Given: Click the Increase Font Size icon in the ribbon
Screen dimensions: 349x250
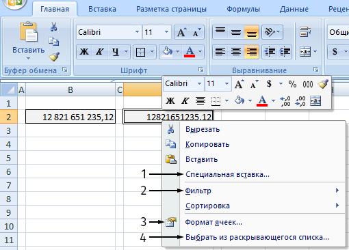Looking at the screenshot, I should click(182, 32).
